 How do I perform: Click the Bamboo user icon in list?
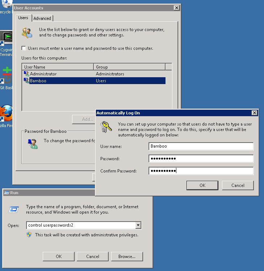(26, 81)
